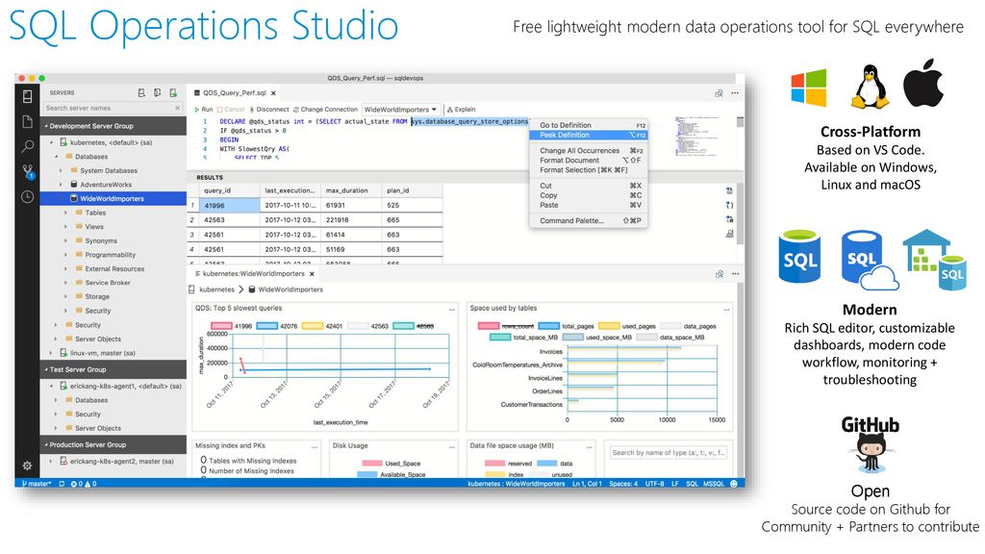The width and height of the screenshot is (985, 554).
Task: Click the chart viewer icon in results pane
Action: point(729,234)
